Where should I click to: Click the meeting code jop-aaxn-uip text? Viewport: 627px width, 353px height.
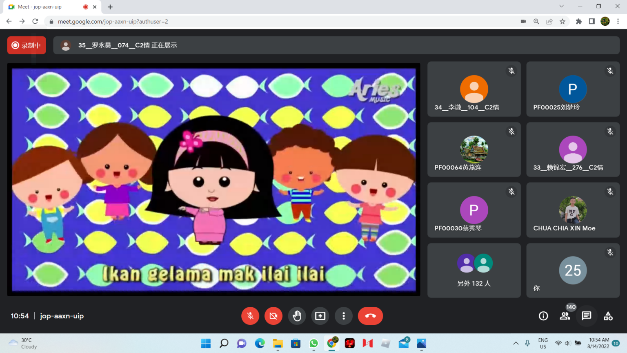(62, 316)
